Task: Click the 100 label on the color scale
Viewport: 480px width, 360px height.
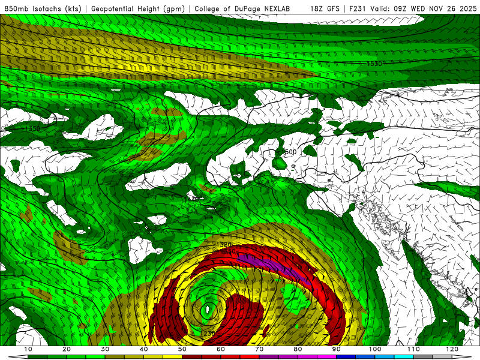Action: click(375, 349)
